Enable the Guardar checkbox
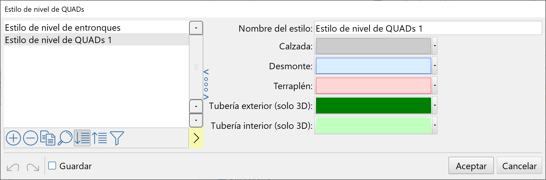The image size is (546, 180). coord(53,166)
